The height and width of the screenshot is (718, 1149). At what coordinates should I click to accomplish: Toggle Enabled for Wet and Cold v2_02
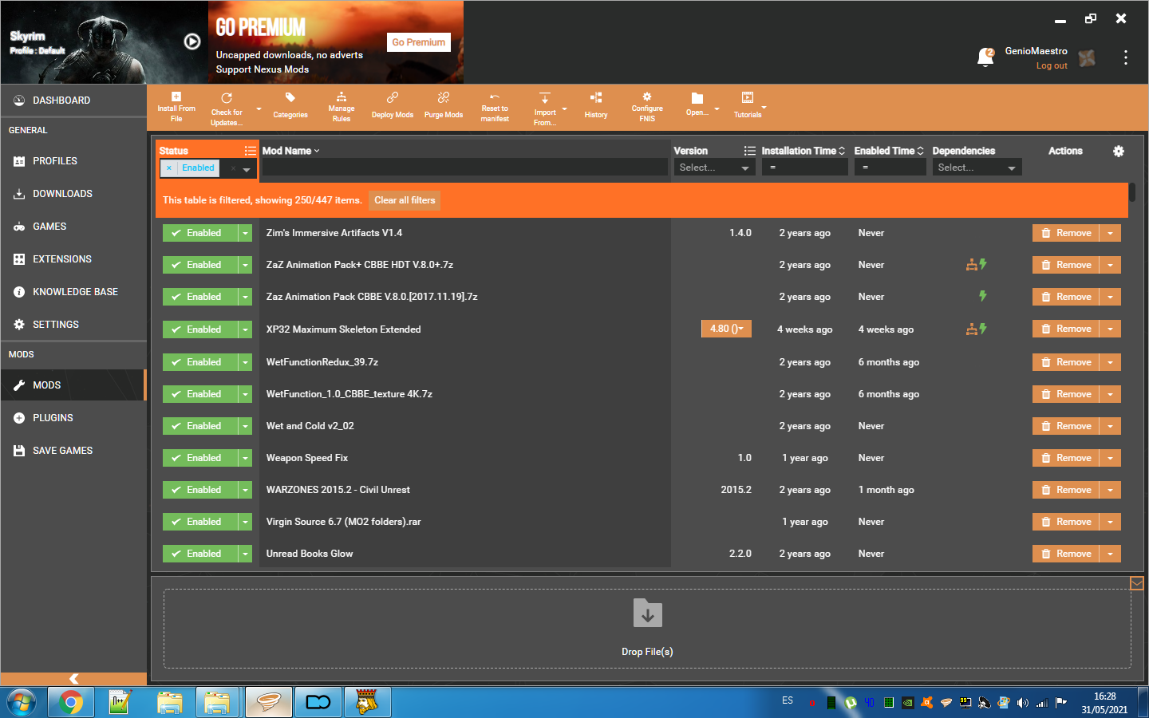(200, 426)
